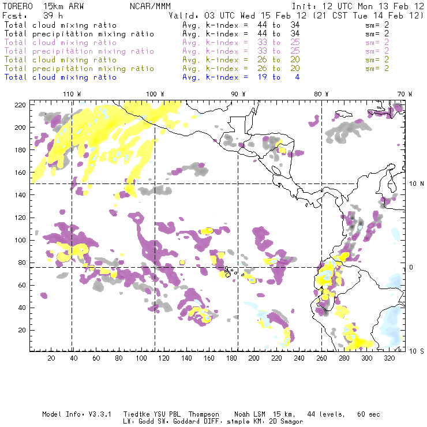The height and width of the screenshot is (427, 427).
Task: Click the '120' tick on the vertical axis
Action: (x=20, y=218)
